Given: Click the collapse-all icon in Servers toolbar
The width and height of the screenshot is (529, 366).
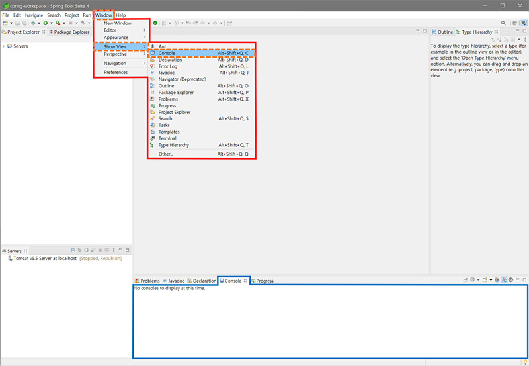Looking at the screenshot, I should pyautogui.click(x=73, y=250).
